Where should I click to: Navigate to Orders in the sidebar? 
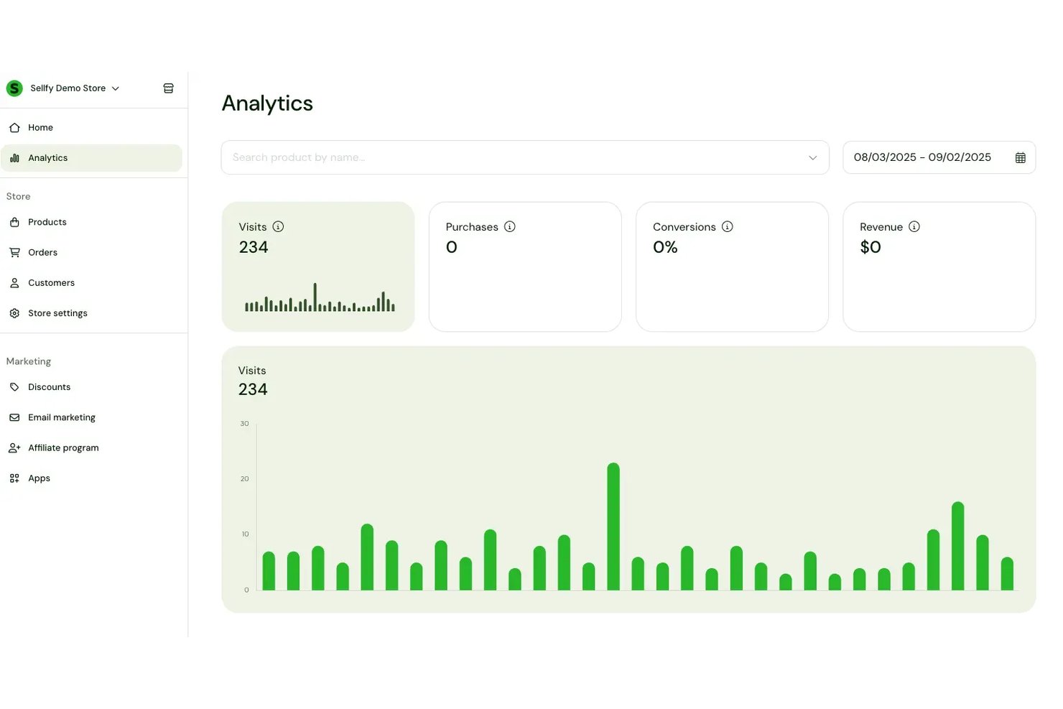91,253
